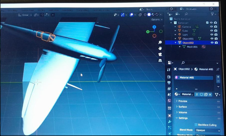226x136 pixels.
Task: Select Camera in the outliner
Action: (186, 27)
